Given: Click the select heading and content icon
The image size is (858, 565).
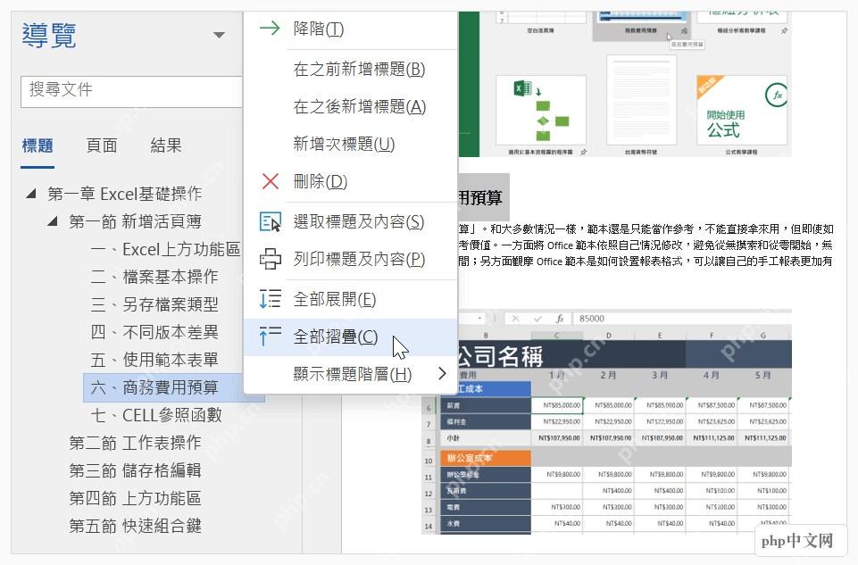Looking at the screenshot, I should point(270,221).
